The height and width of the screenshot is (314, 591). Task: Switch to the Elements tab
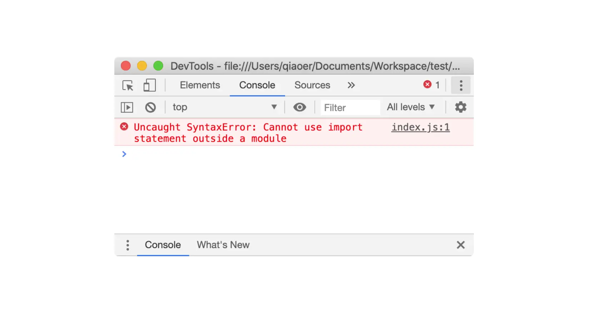(200, 85)
